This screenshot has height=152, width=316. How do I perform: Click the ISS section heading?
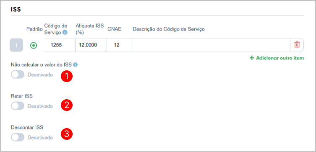(16, 9)
